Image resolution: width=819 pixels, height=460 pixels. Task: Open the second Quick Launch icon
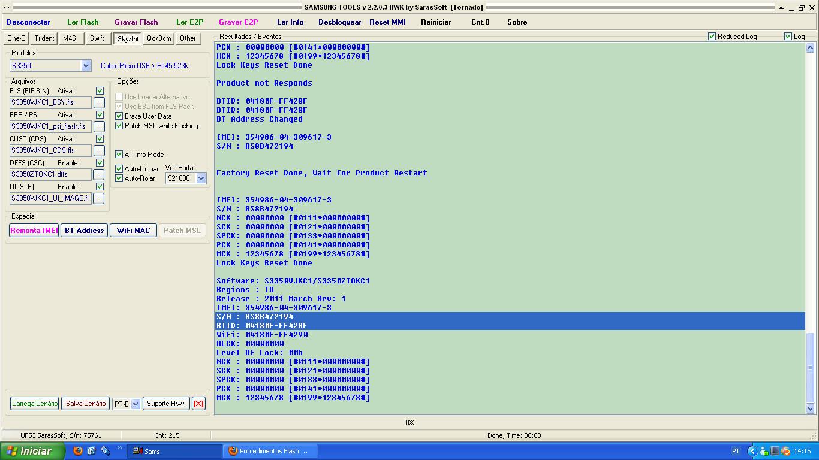pyautogui.click(x=91, y=451)
